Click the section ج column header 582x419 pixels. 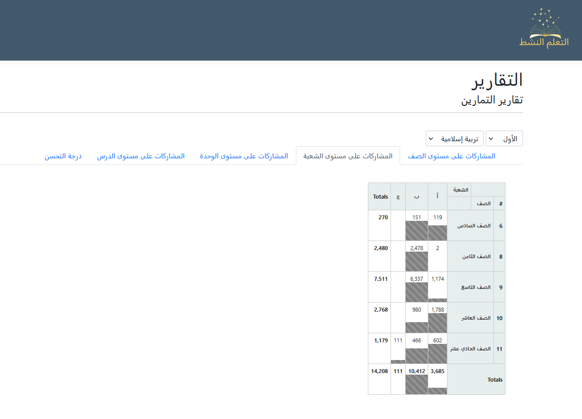click(x=398, y=197)
